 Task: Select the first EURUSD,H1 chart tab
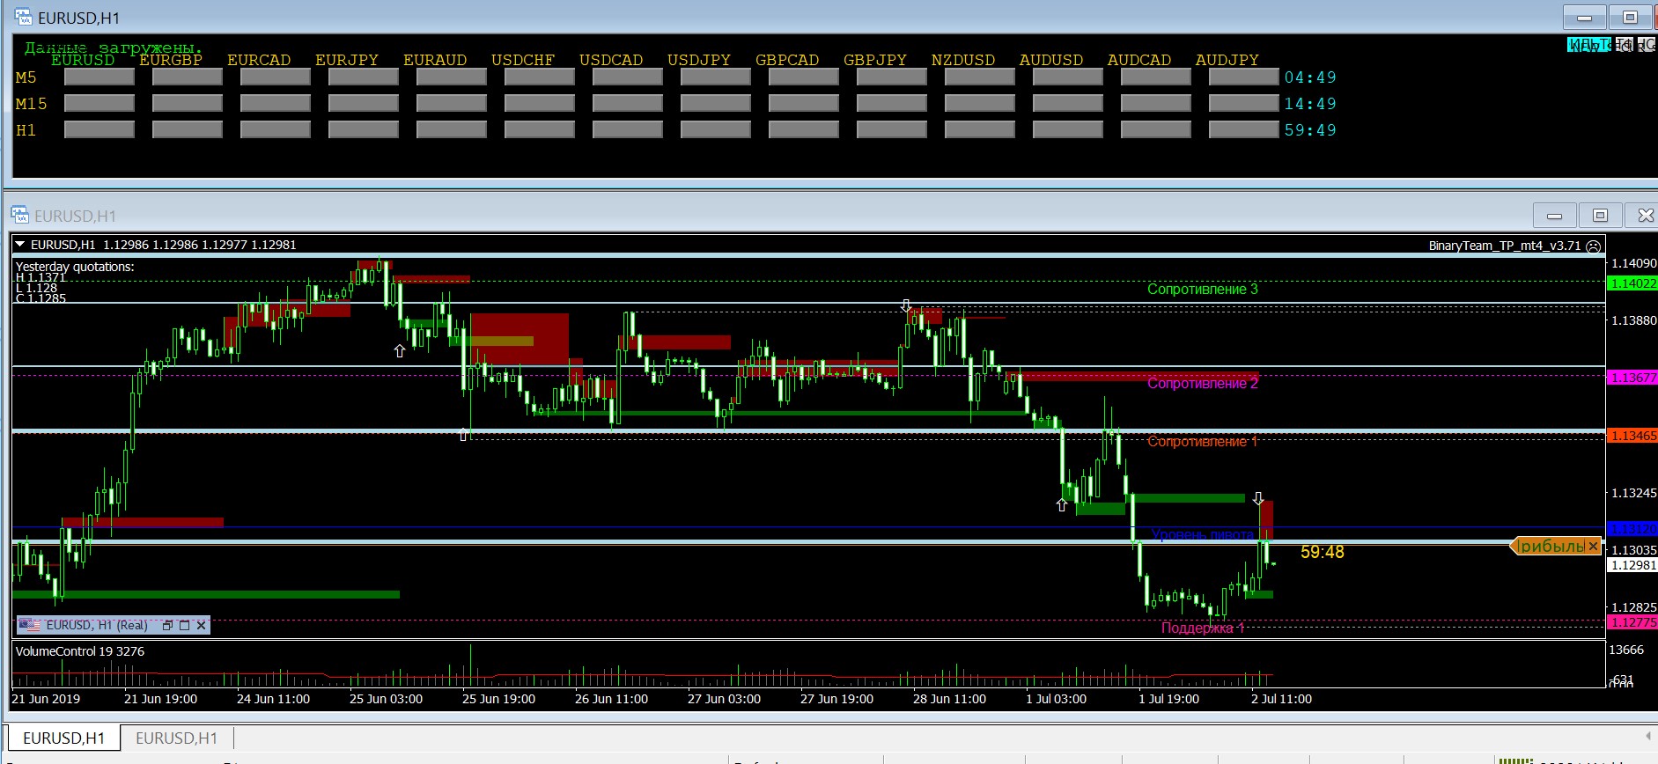tap(63, 738)
